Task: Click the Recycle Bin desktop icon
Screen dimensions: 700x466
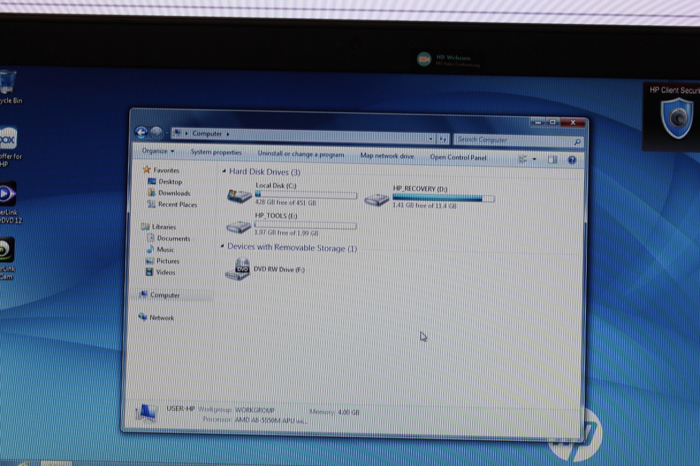Action: [7, 82]
